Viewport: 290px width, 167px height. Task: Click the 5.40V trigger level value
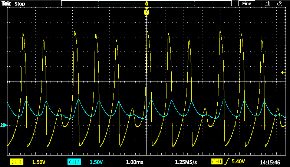(x=238, y=162)
